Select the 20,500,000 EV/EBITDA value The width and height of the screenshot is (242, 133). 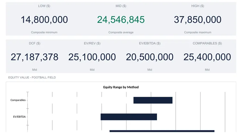tap(150, 57)
